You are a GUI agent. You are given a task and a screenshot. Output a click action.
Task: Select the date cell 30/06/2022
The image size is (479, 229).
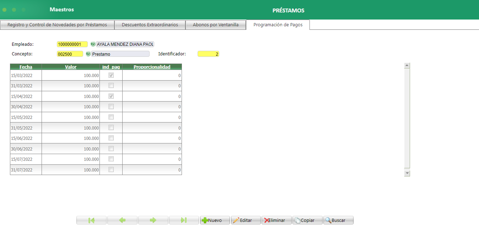pyautogui.click(x=26, y=149)
